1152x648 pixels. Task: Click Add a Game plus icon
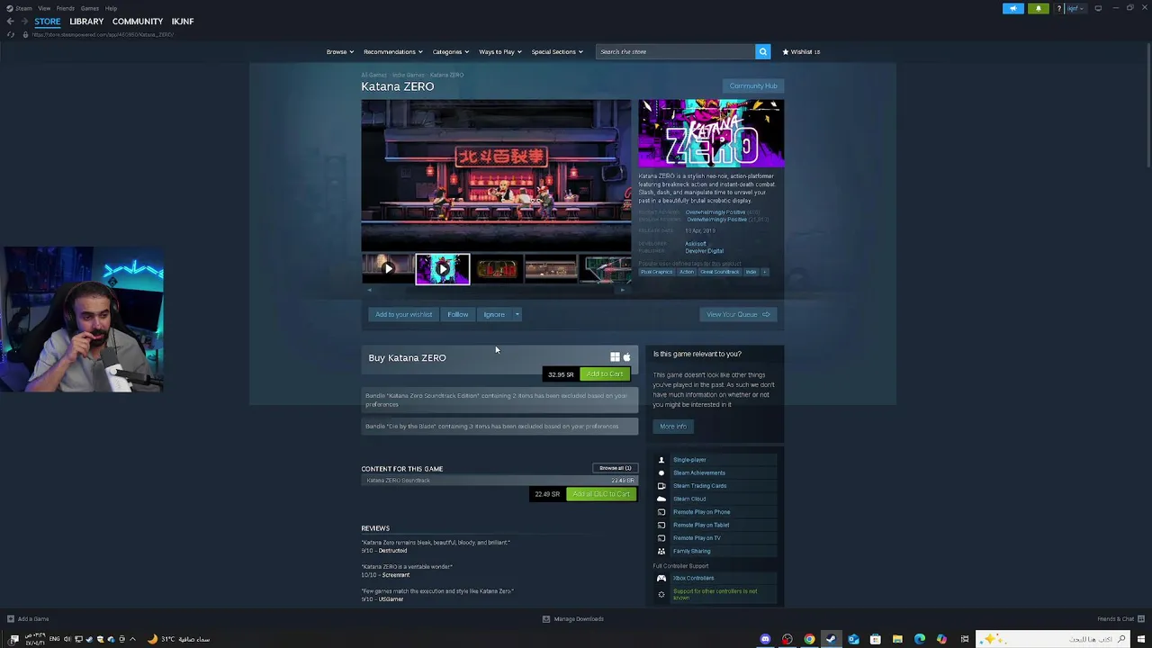point(10,619)
